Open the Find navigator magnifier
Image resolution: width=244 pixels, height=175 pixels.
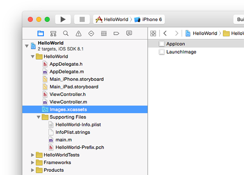(x=66, y=33)
